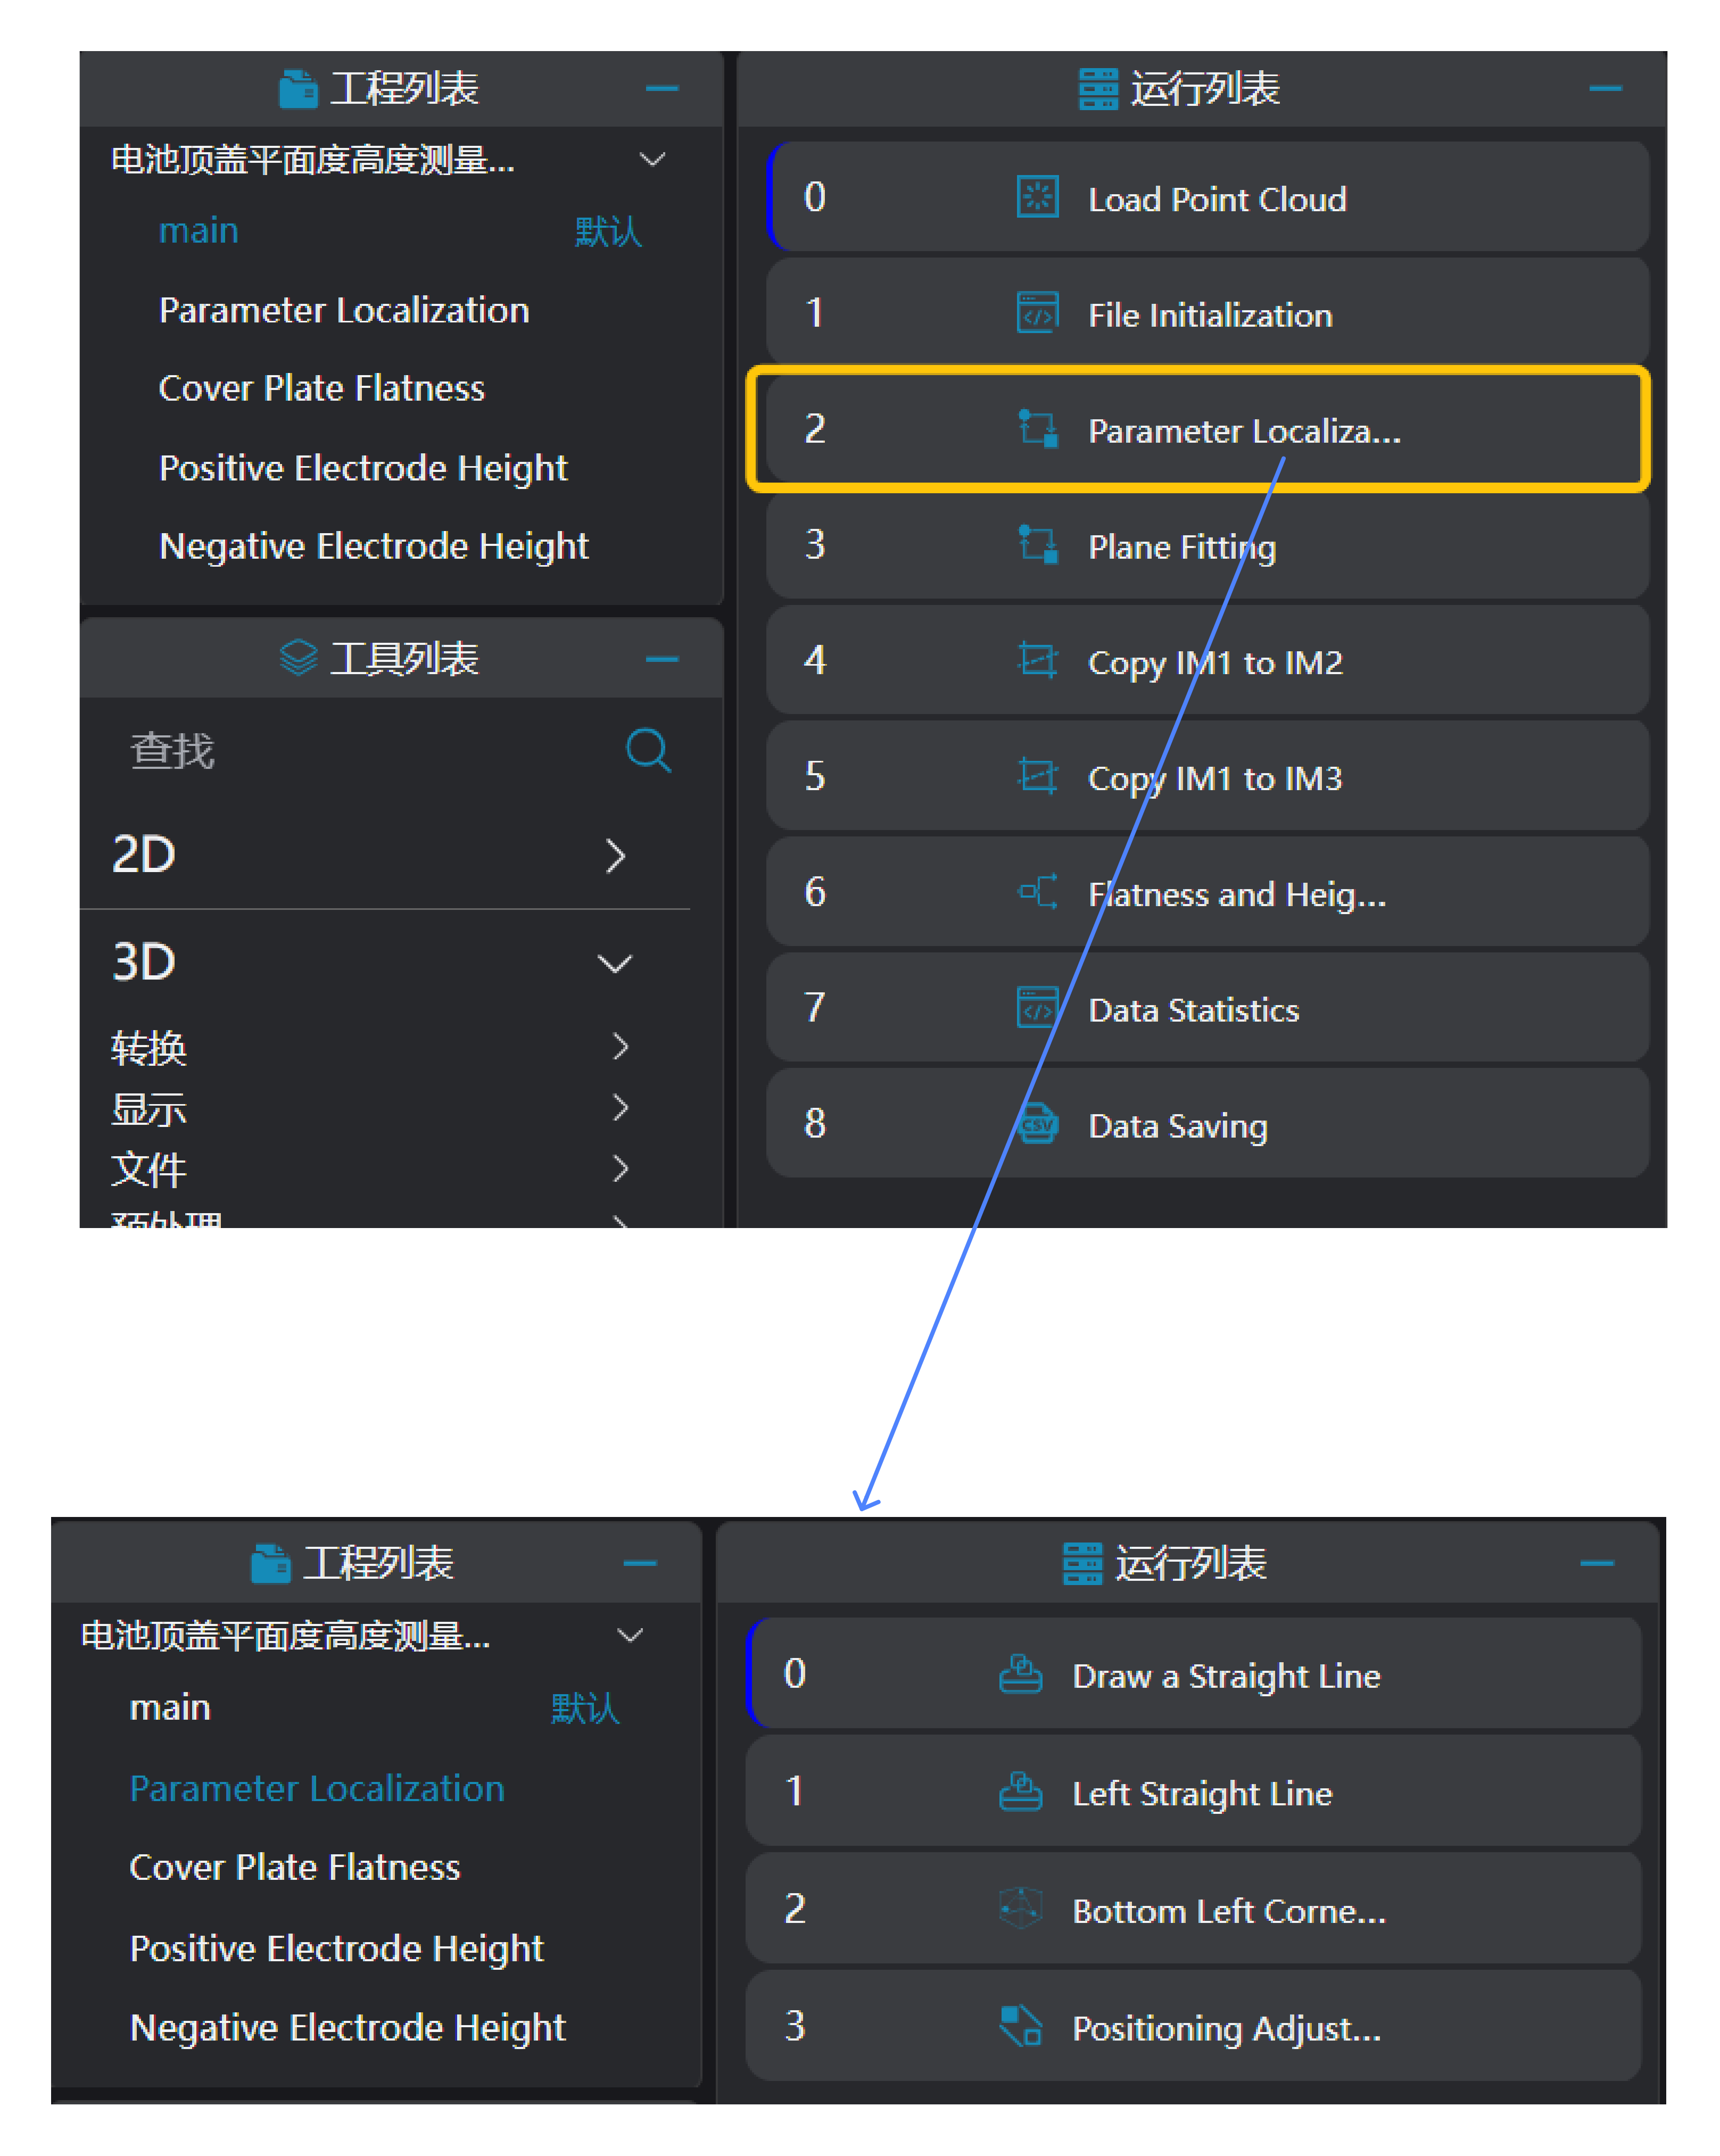Click the Positioning Adjust step icon
This screenshot has height=2156, width=1720.
point(1020,2027)
